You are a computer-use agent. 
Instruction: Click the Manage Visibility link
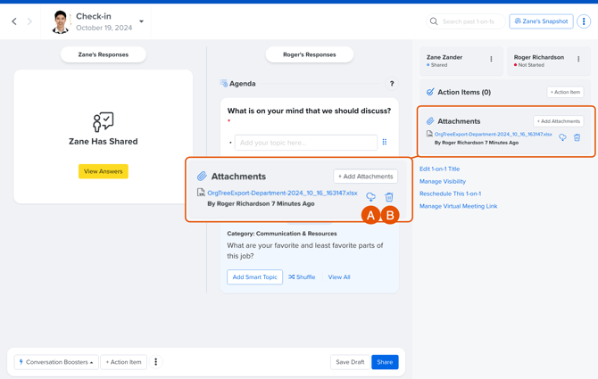tap(443, 181)
